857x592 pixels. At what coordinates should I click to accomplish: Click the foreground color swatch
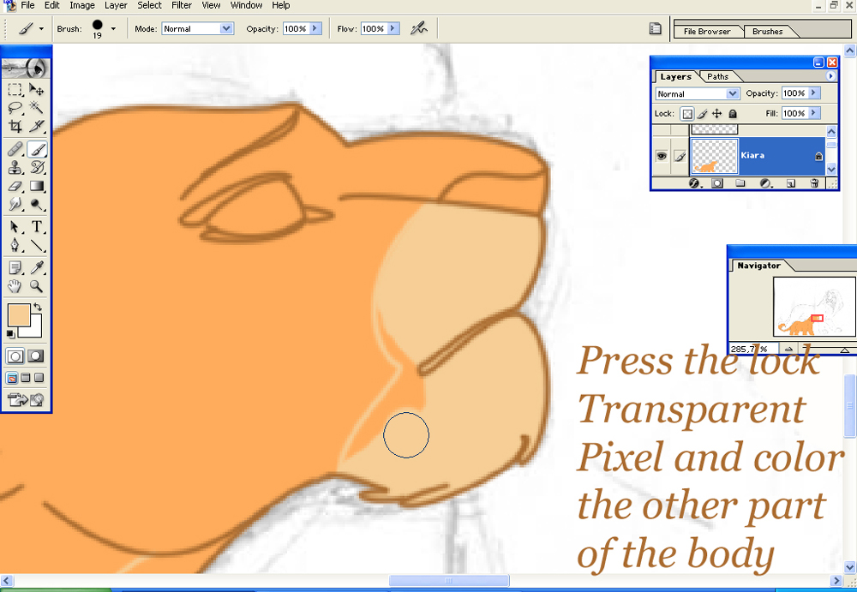[19, 315]
